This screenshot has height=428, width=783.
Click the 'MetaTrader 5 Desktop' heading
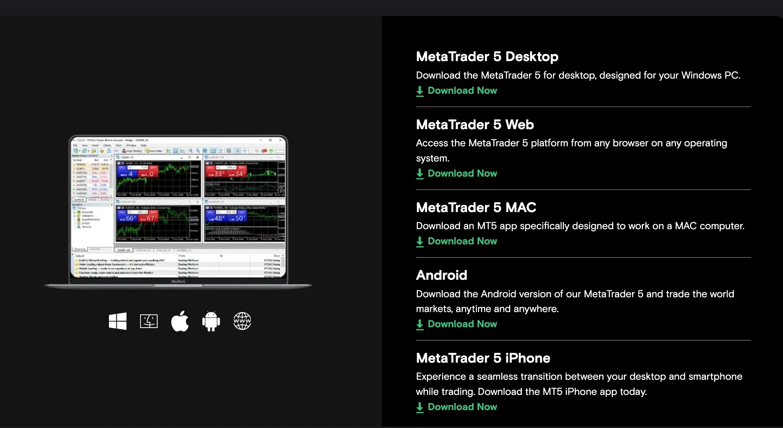click(487, 57)
